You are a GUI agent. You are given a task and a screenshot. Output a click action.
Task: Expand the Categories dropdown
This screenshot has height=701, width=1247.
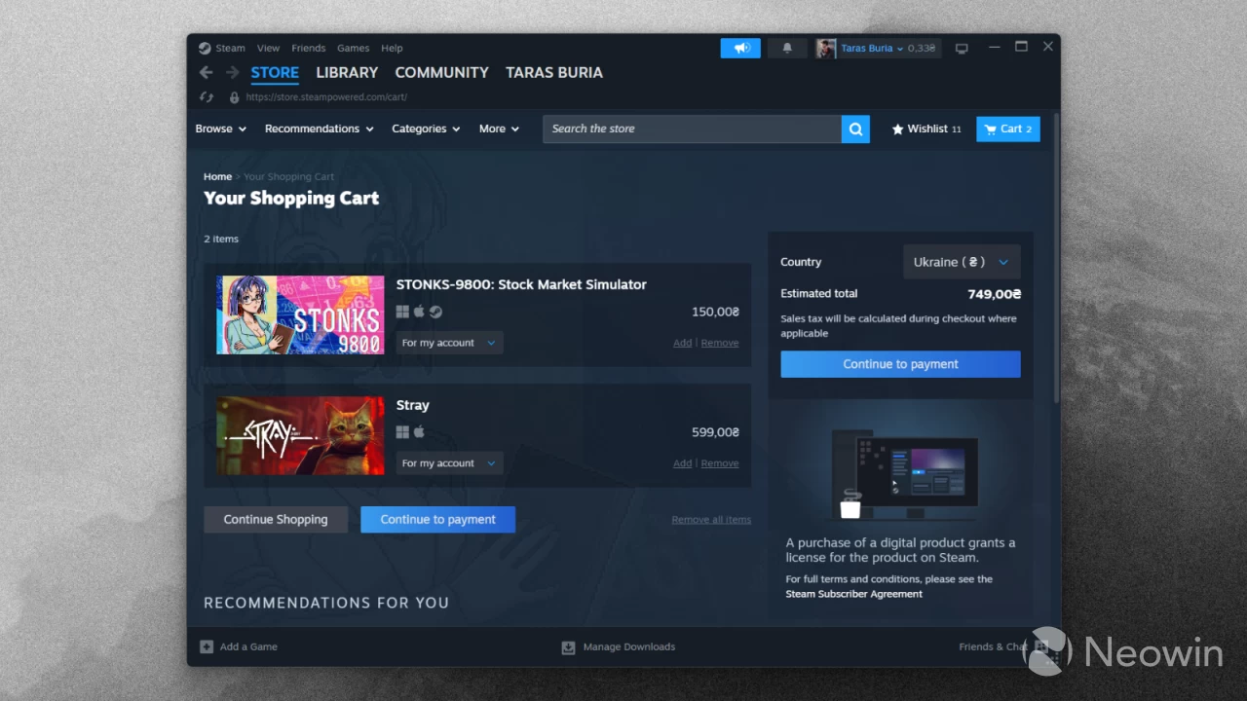click(x=426, y=129)
